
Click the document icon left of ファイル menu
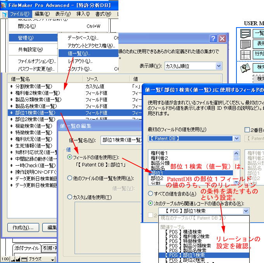[4, 14]
